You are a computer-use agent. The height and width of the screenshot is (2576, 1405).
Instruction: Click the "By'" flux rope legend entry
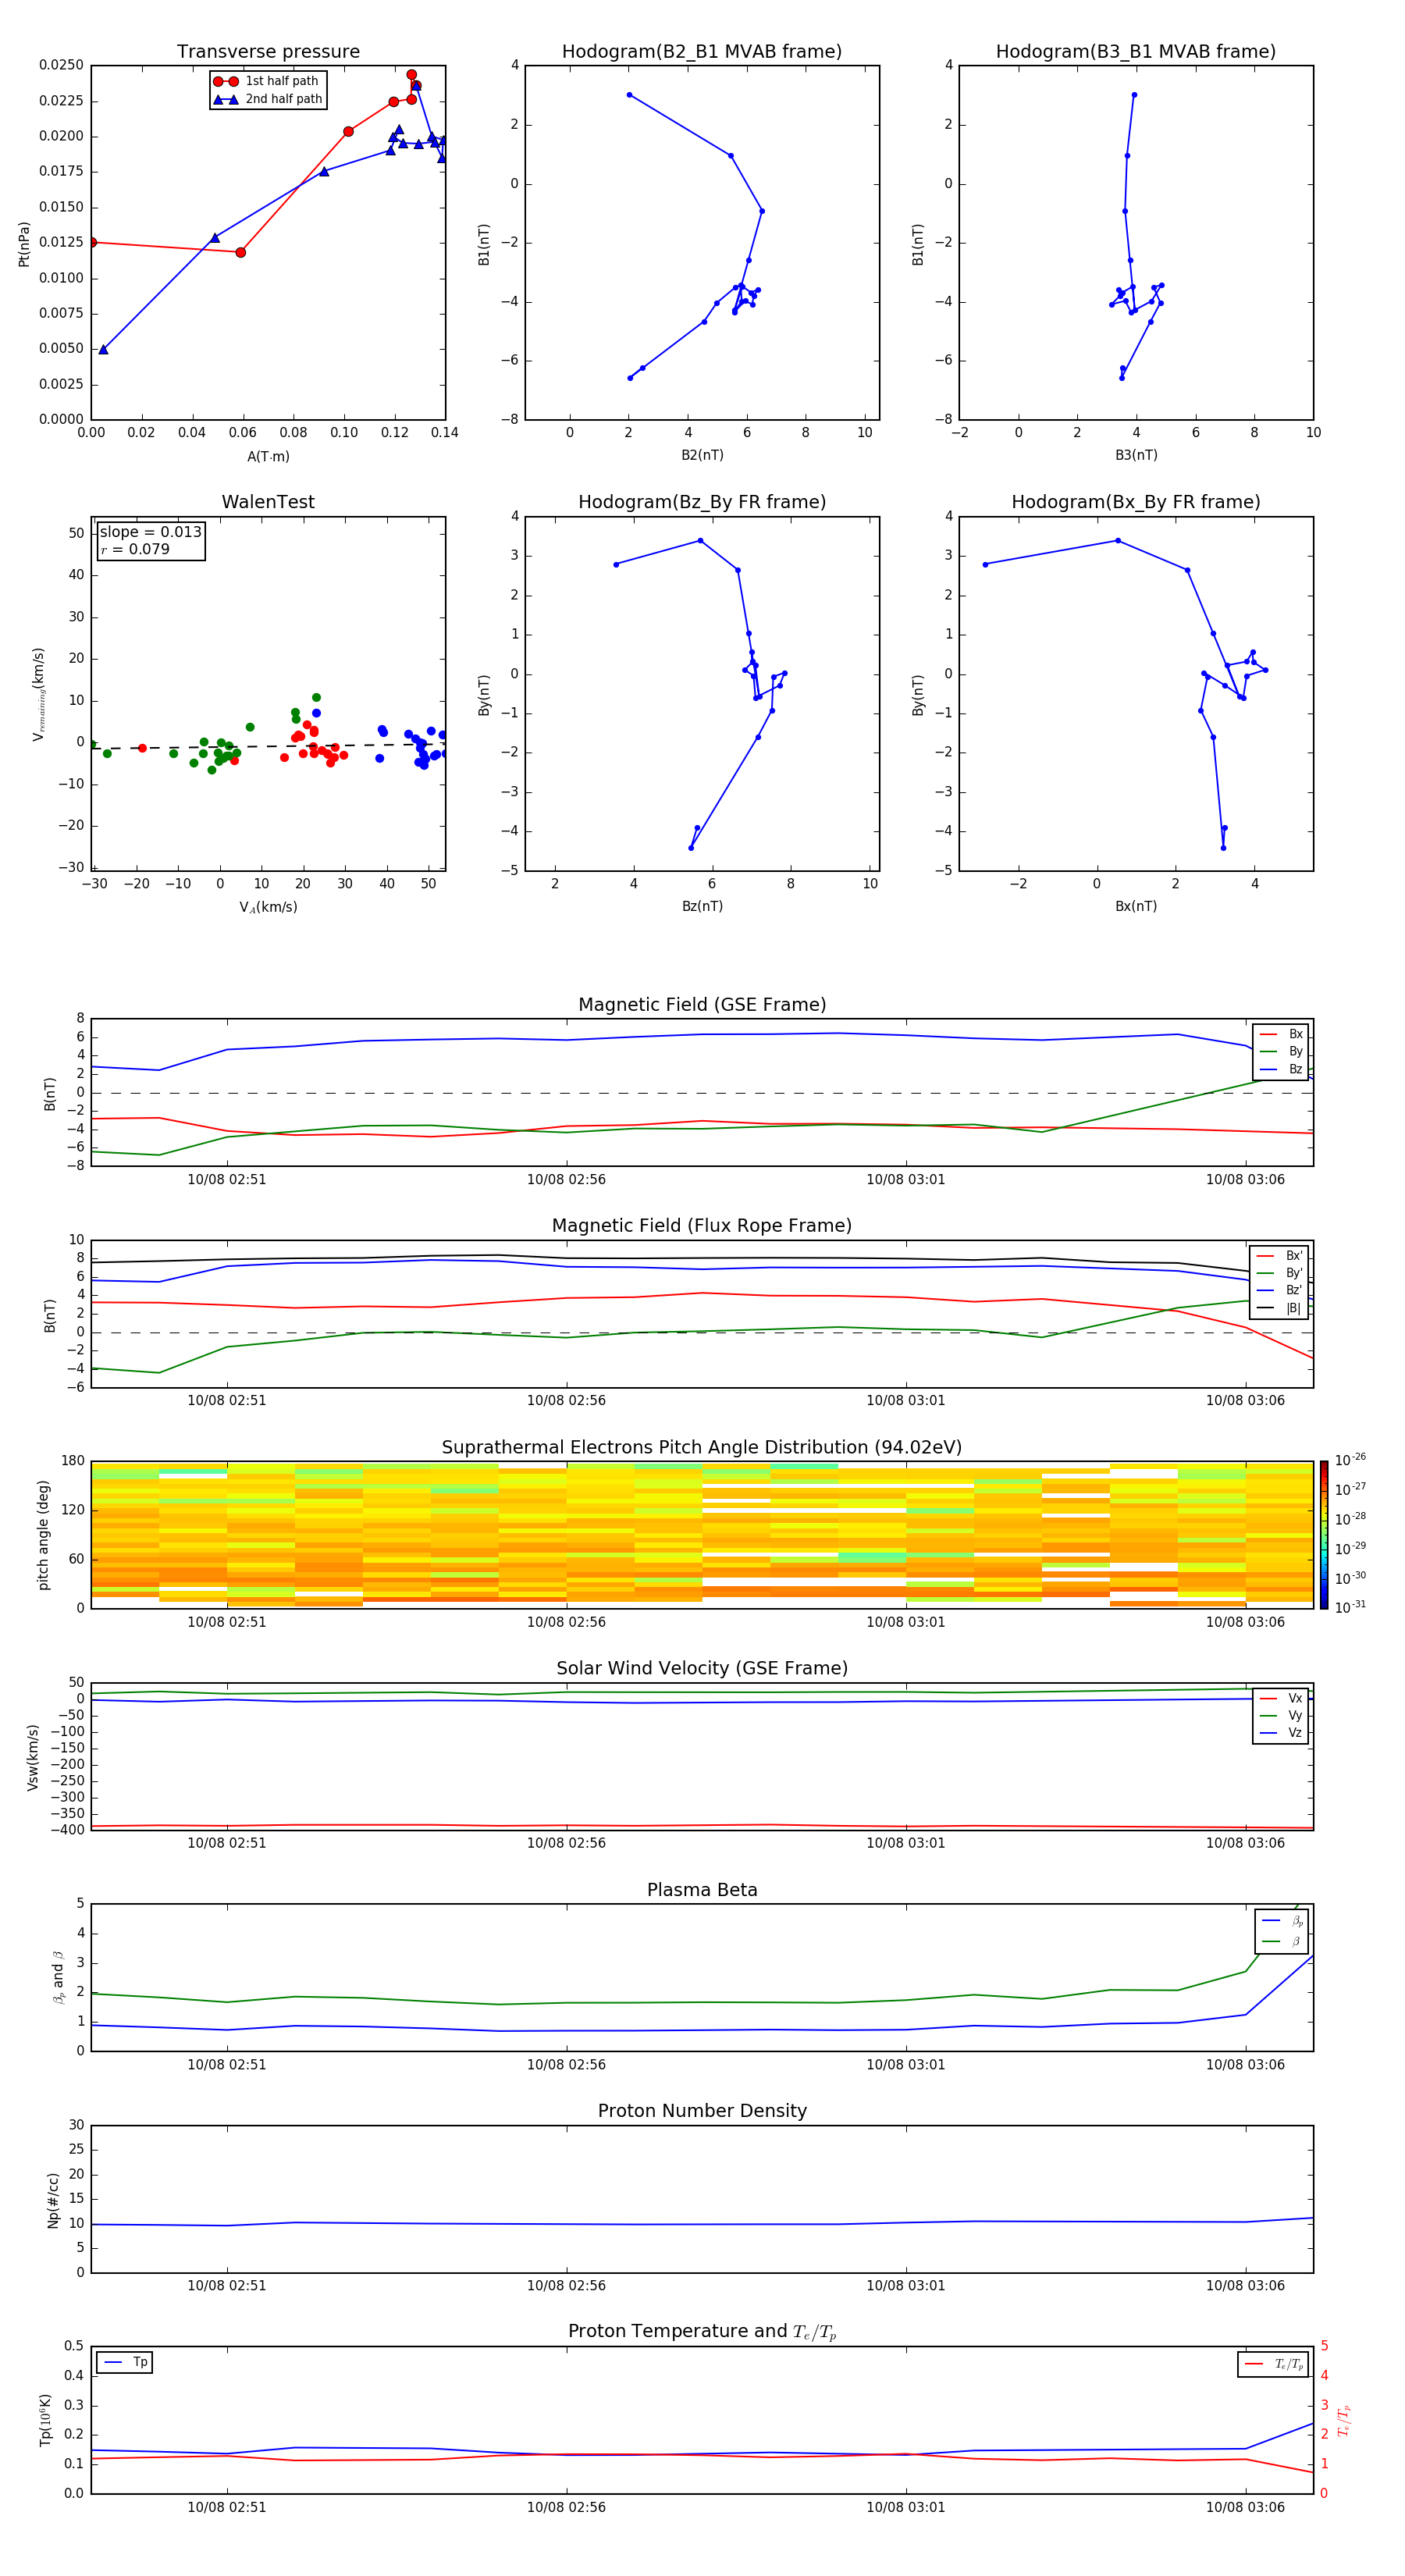(x=1280, y=1273)
